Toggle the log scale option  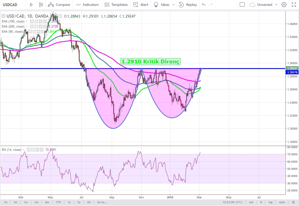pyautogui.click(x=270, y=202)
